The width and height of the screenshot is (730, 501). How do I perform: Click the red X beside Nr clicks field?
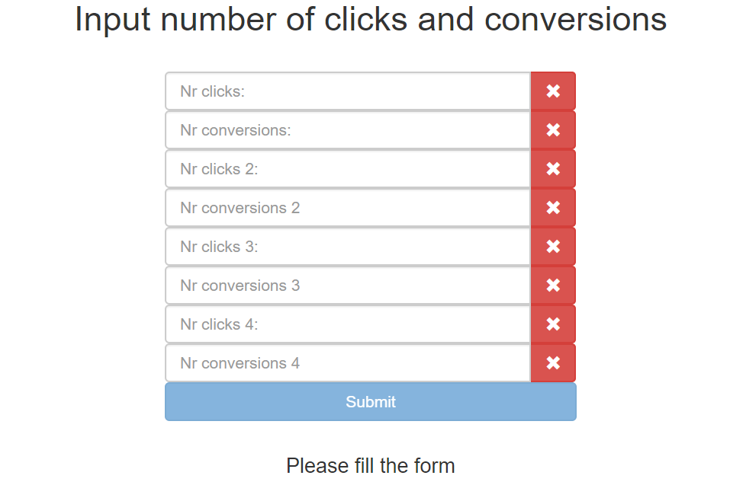[x=553, y=91]
